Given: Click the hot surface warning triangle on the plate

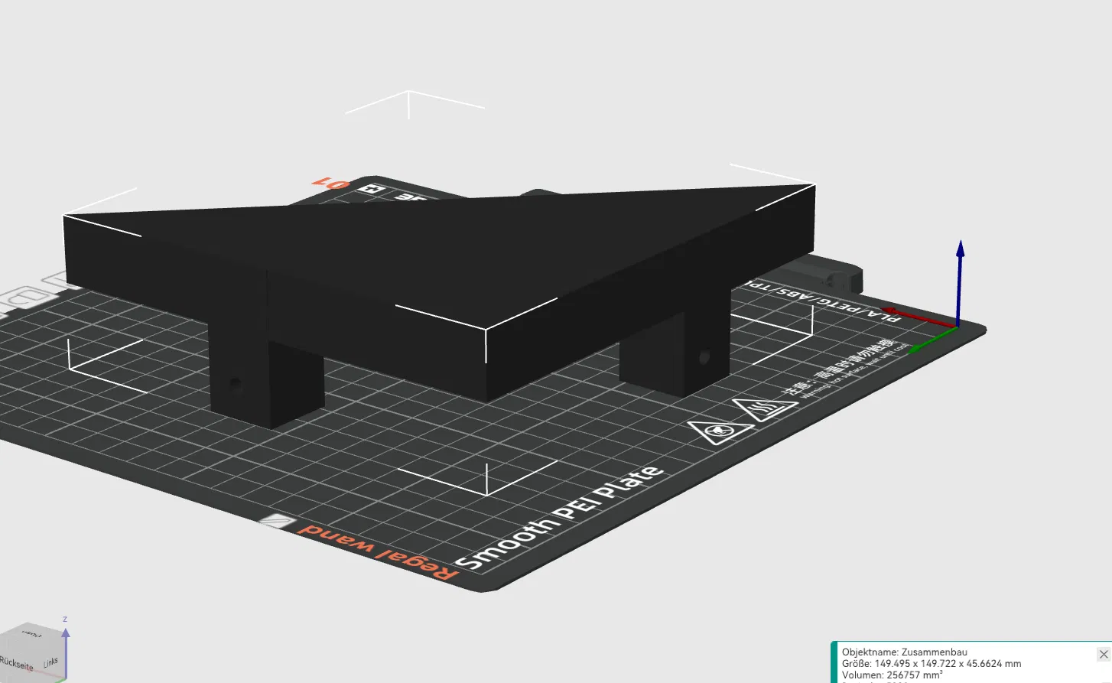Looking at the screenshot, I should [765, 409].
